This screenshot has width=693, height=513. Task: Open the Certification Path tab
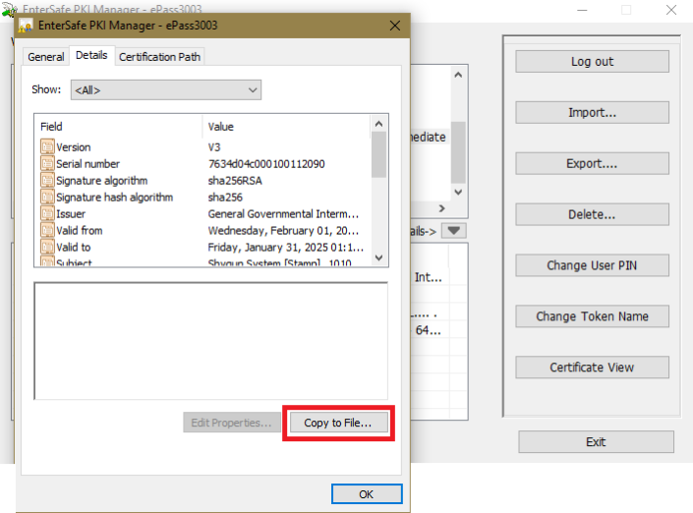click(x=159, y=57)
